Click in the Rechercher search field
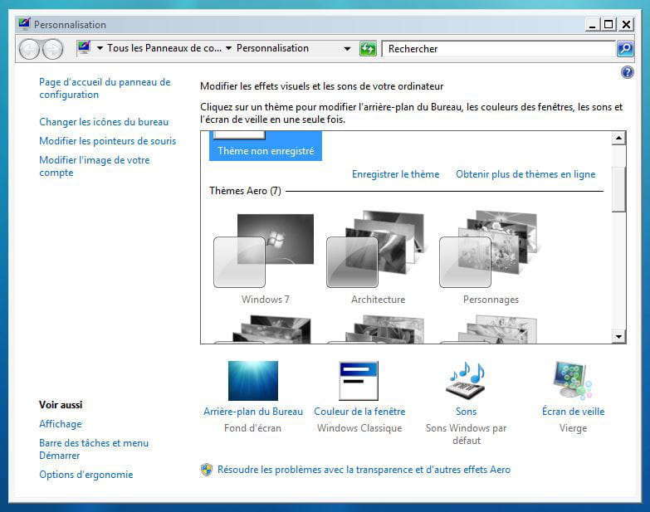This screenshot has width=650, height=512. pyautogui.click(x=498, y=49)
